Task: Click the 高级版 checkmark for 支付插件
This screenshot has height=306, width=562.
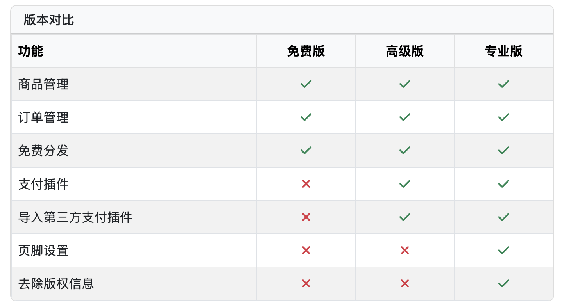Action: coord(404,184)
